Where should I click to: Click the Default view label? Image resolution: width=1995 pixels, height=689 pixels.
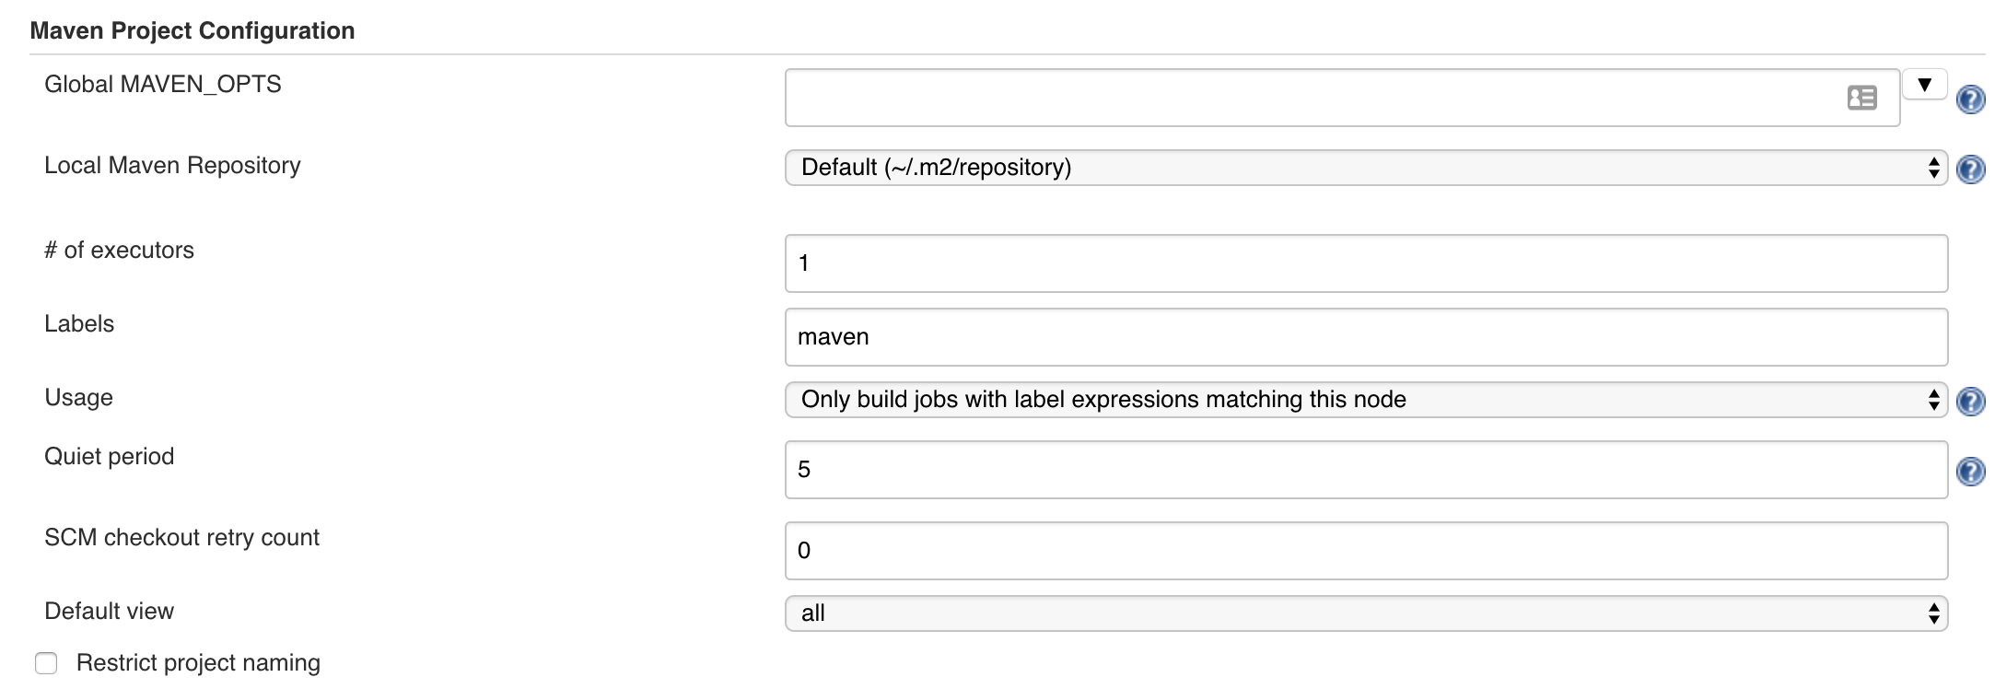point(109,612)
